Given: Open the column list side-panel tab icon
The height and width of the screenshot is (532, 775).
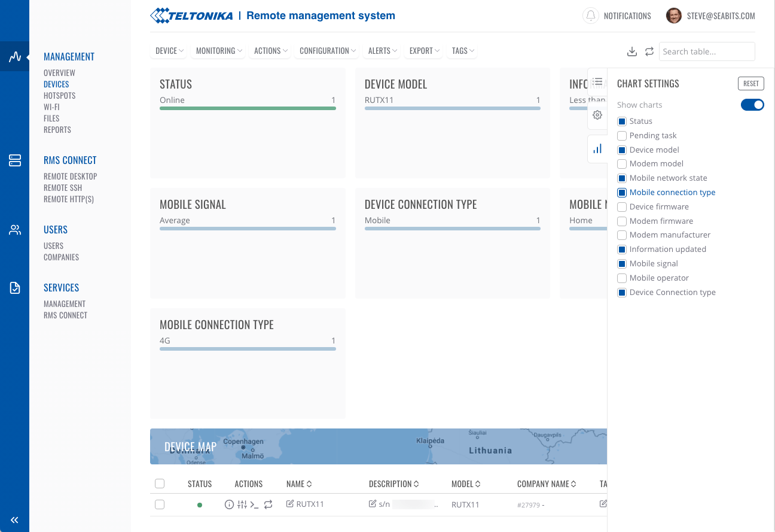Looking at the screenshot, I should tap(597, 81).
